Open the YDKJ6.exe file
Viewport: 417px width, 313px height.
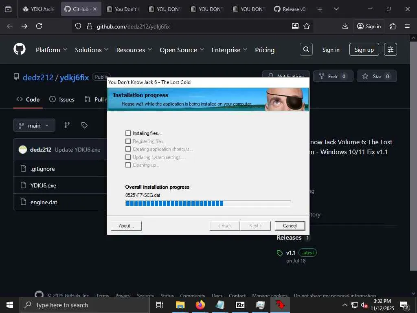[43, 185]
